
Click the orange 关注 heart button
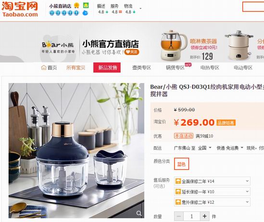click(x=132, y=52)
